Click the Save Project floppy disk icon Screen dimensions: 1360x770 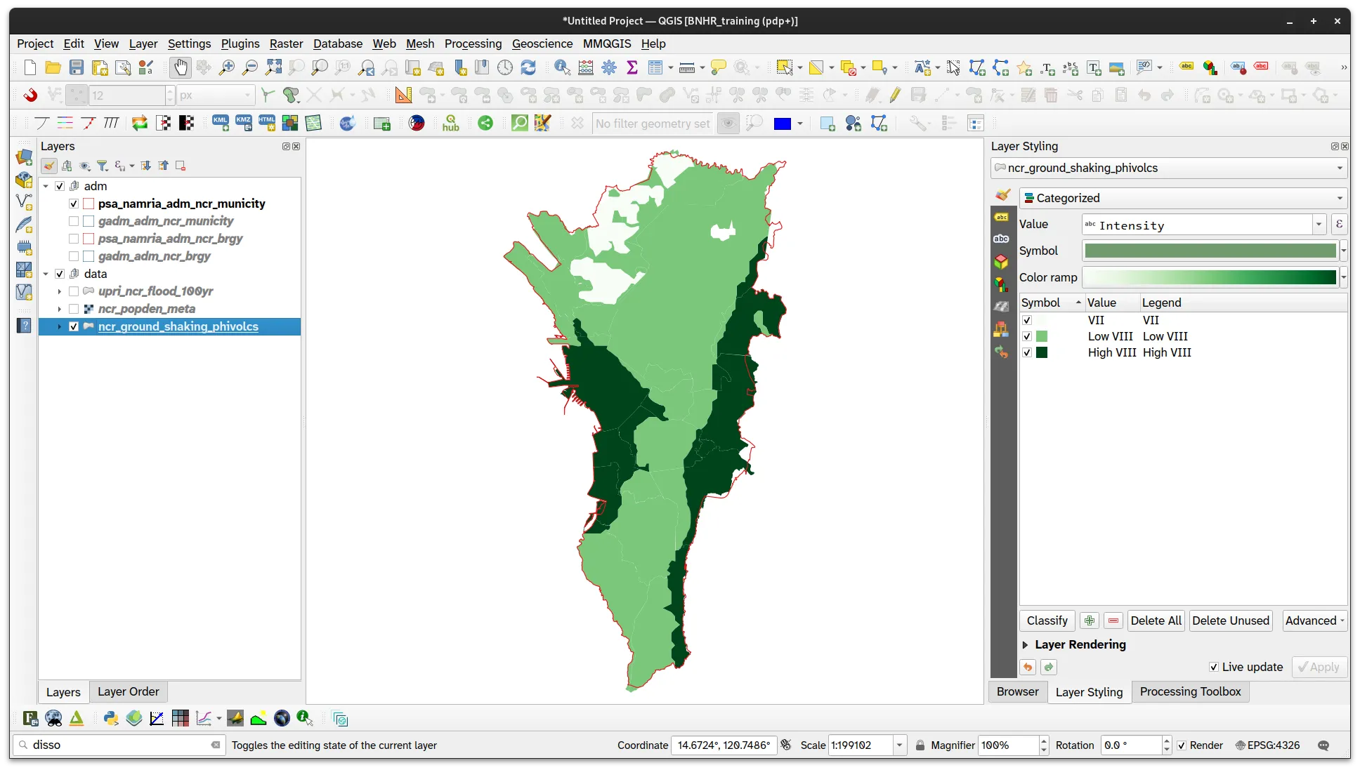tap(77, 67)
